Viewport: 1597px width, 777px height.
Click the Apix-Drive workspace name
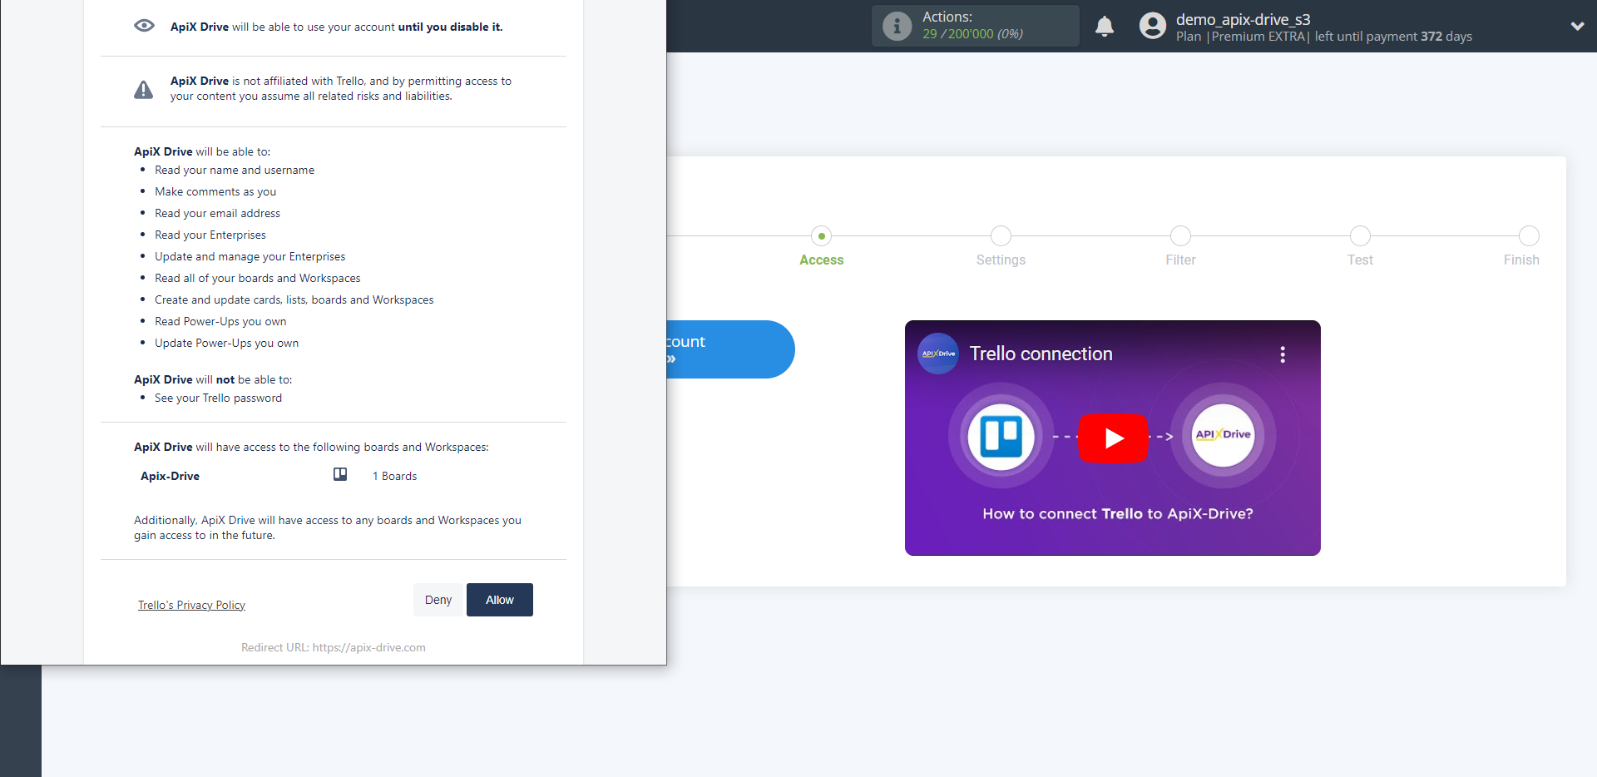pyautogui.click(x=170, y=476)
